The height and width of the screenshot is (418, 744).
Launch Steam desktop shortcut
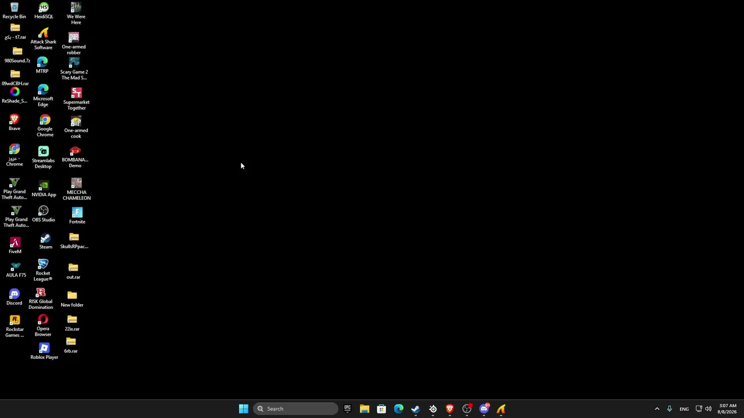(45, 242)
